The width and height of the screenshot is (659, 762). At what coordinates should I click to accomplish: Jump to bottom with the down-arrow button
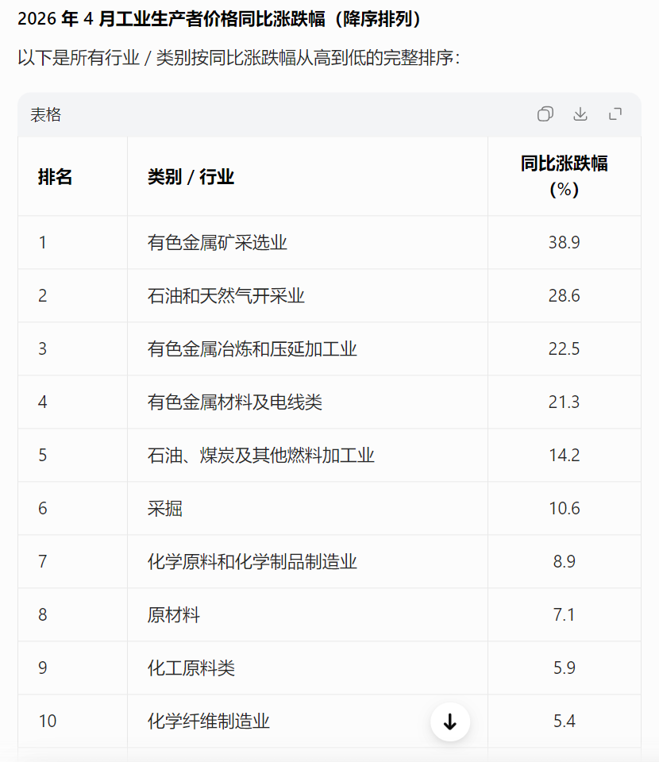450,722
